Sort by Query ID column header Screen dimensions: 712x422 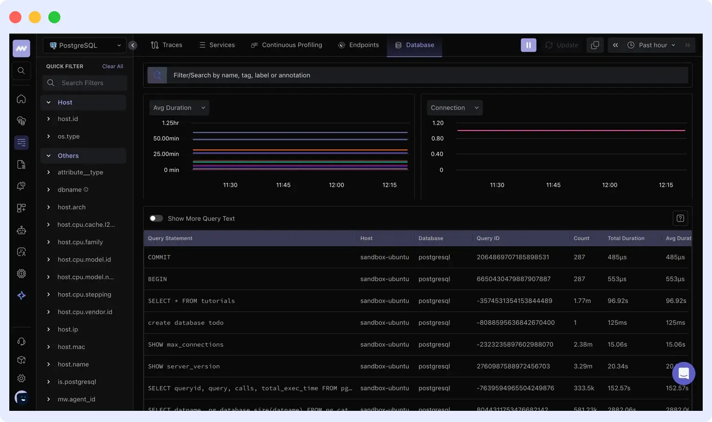click(x=488, y=238)
